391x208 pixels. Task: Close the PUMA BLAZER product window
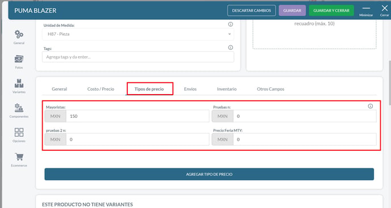point(384,11)
